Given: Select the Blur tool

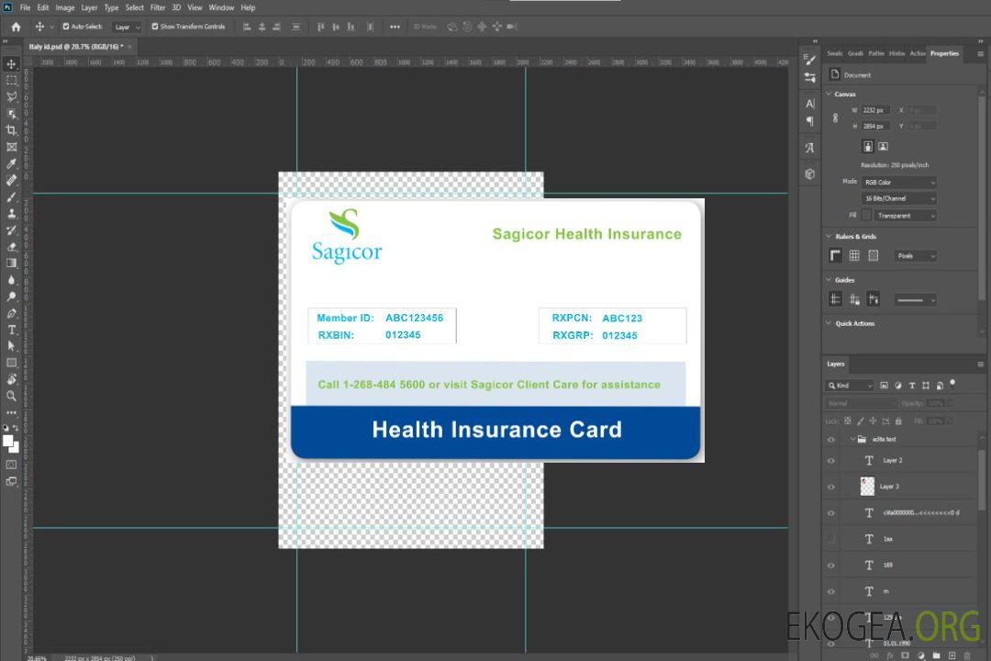Looking at the screenshot, I should point(11,280).
